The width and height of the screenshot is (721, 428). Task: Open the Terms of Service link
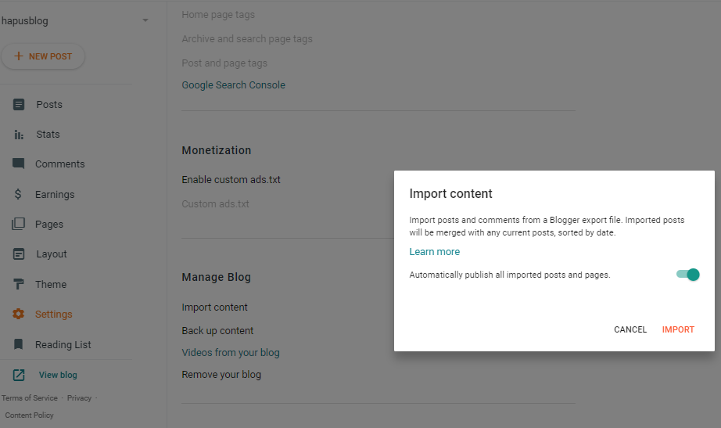(30, 398)
